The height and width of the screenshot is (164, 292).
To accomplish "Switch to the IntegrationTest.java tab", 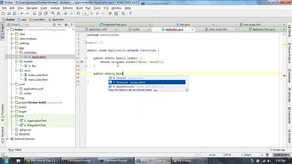I will point(115,25).
